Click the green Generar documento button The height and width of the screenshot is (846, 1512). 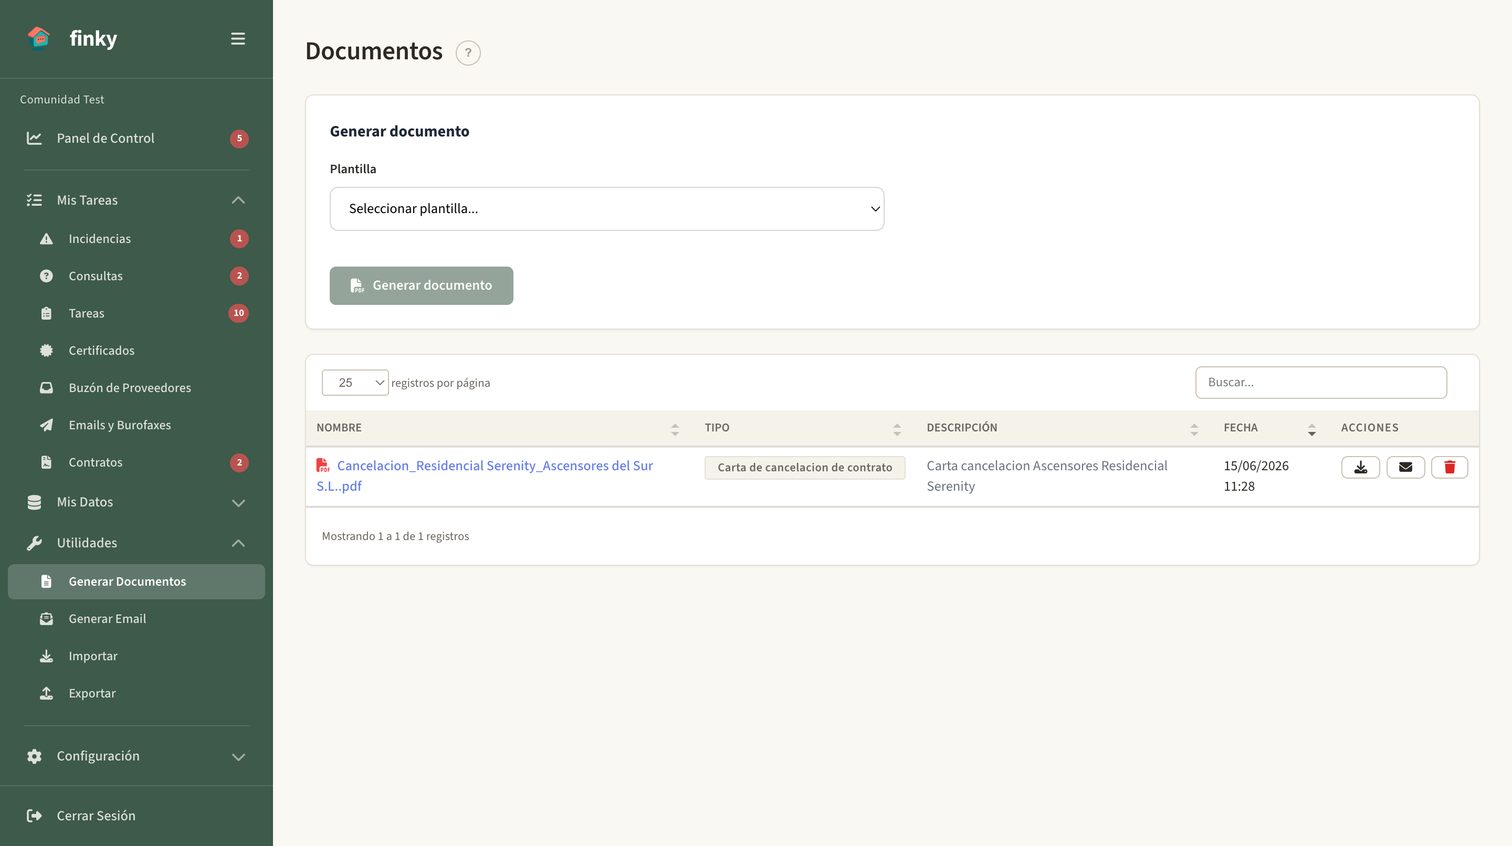pyautogui.click(x=421, y=285)
